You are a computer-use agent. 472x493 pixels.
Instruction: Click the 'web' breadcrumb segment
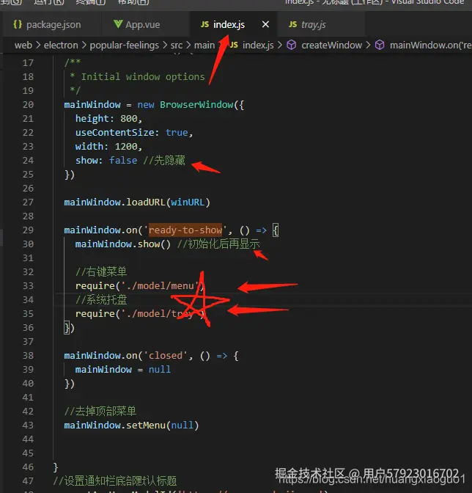[23, 45]
